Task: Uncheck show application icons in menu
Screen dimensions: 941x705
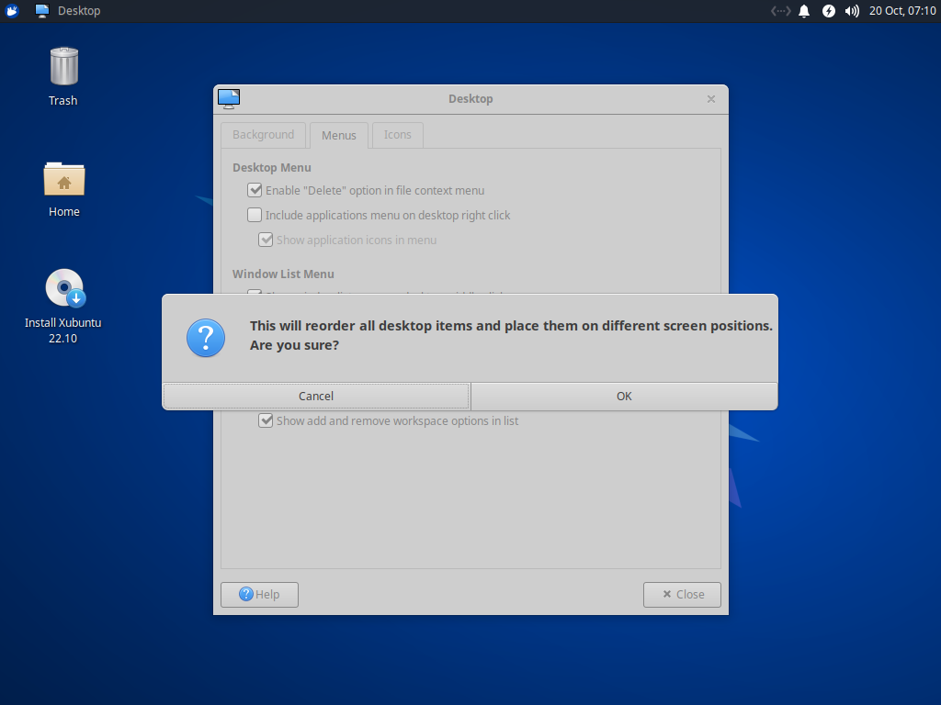Action: (266, 240)
